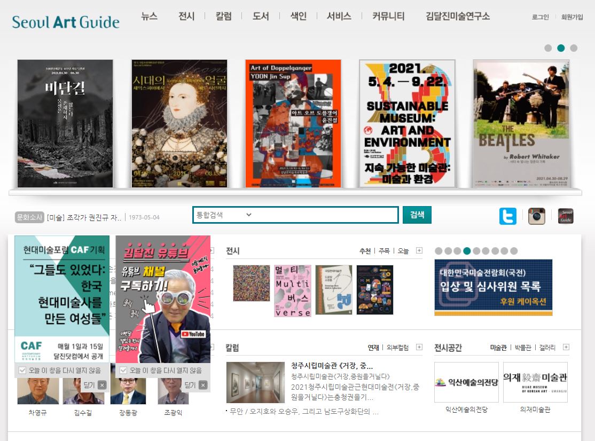Select the last banner slider dot
This screenshot has width=595, height=441.
pyautogui.click(x=514, y=250)
